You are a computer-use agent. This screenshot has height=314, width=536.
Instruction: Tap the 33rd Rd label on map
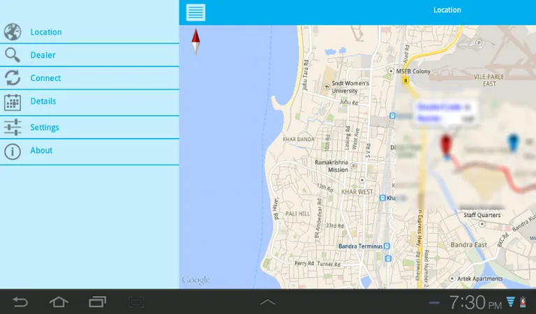(335, 225)
